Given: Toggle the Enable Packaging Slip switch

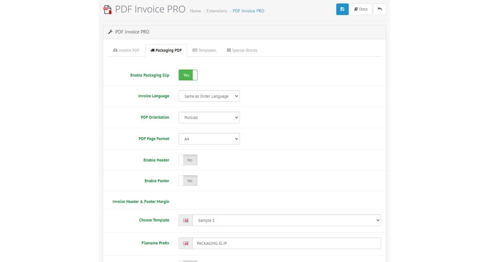Looking at the screenshot, I should [188, 75].
